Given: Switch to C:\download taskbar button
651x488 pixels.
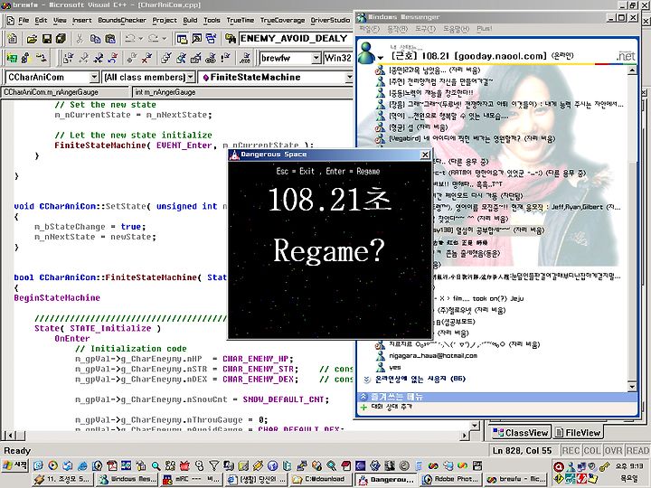Looking at the screenshot, I should click(321, 480).
